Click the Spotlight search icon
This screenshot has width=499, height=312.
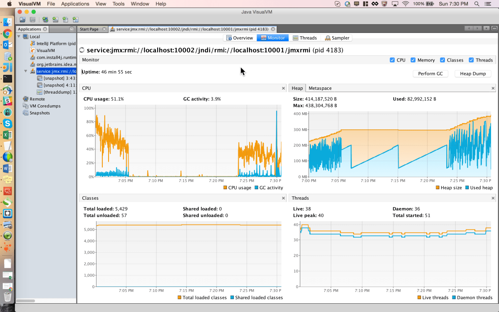point(477,4)
